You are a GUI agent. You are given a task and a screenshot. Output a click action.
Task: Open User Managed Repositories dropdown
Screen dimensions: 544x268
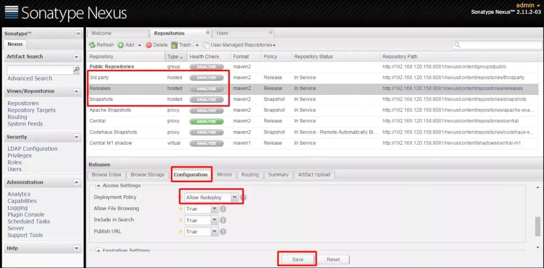(x=239, y=45)
